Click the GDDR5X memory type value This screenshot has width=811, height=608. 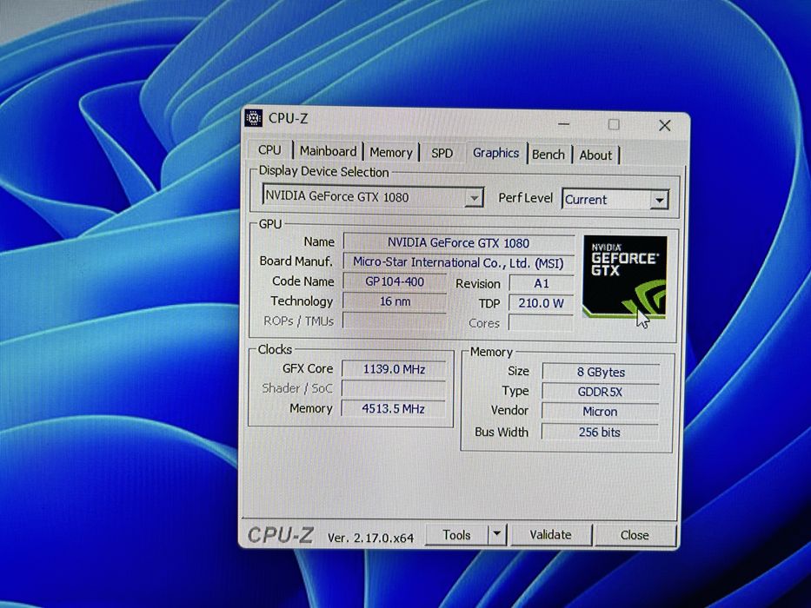coord(601,392)
